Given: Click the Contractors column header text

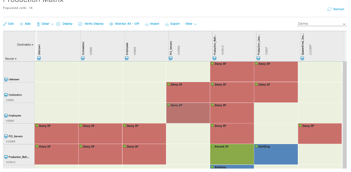Looking at the screenshot, I should point(83,48).
